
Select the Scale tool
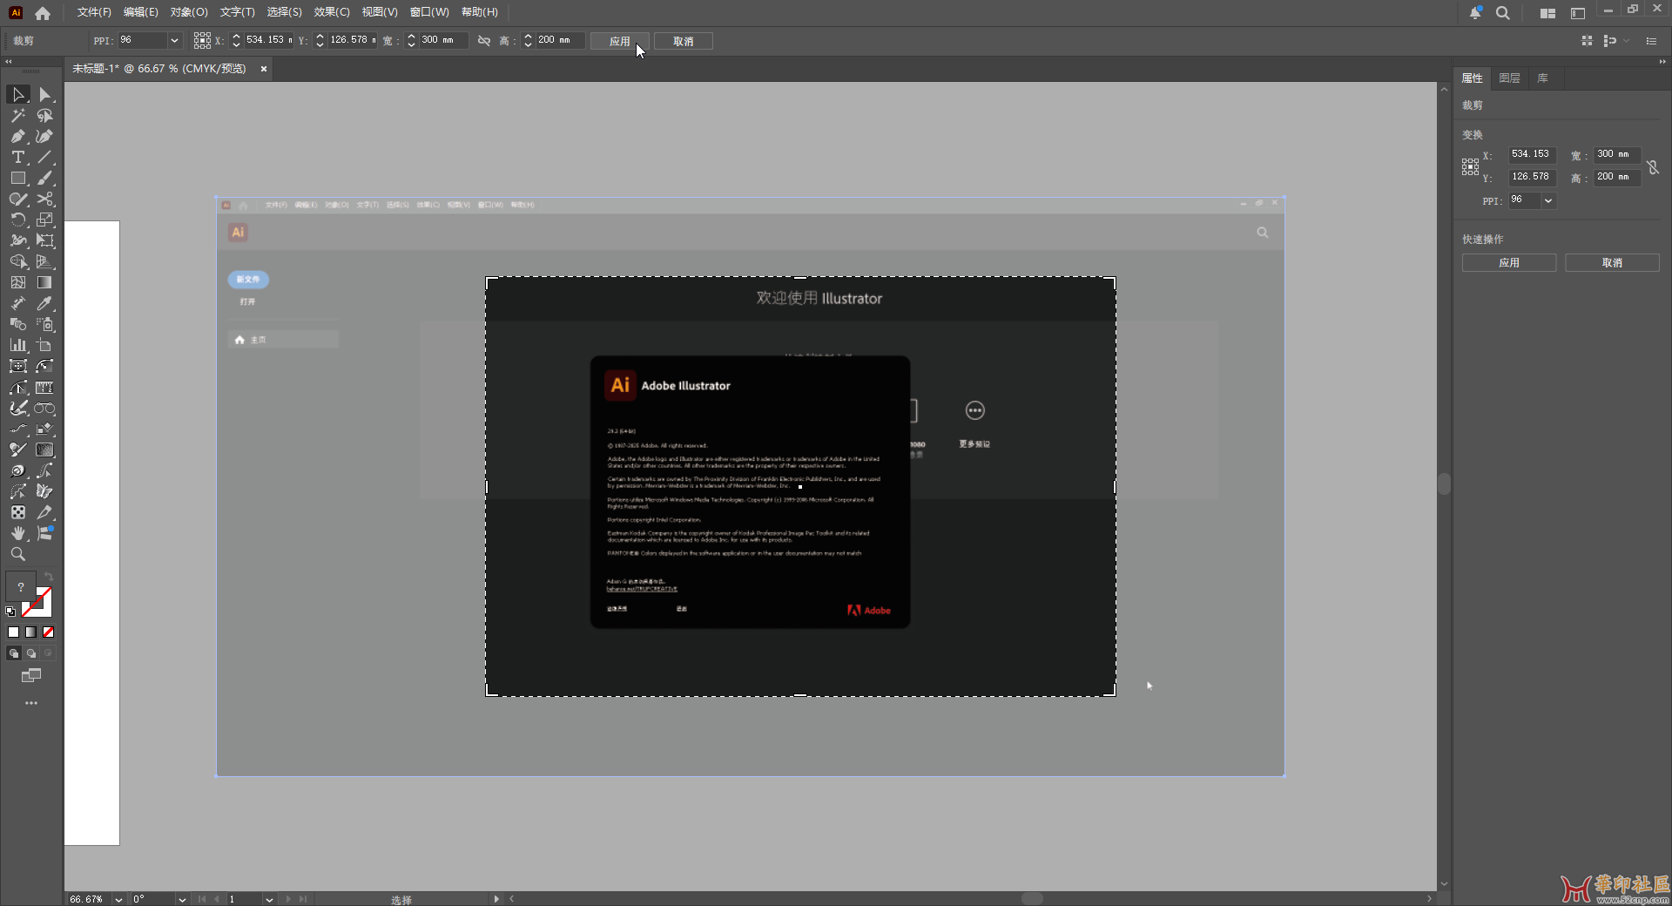[45, 220]
